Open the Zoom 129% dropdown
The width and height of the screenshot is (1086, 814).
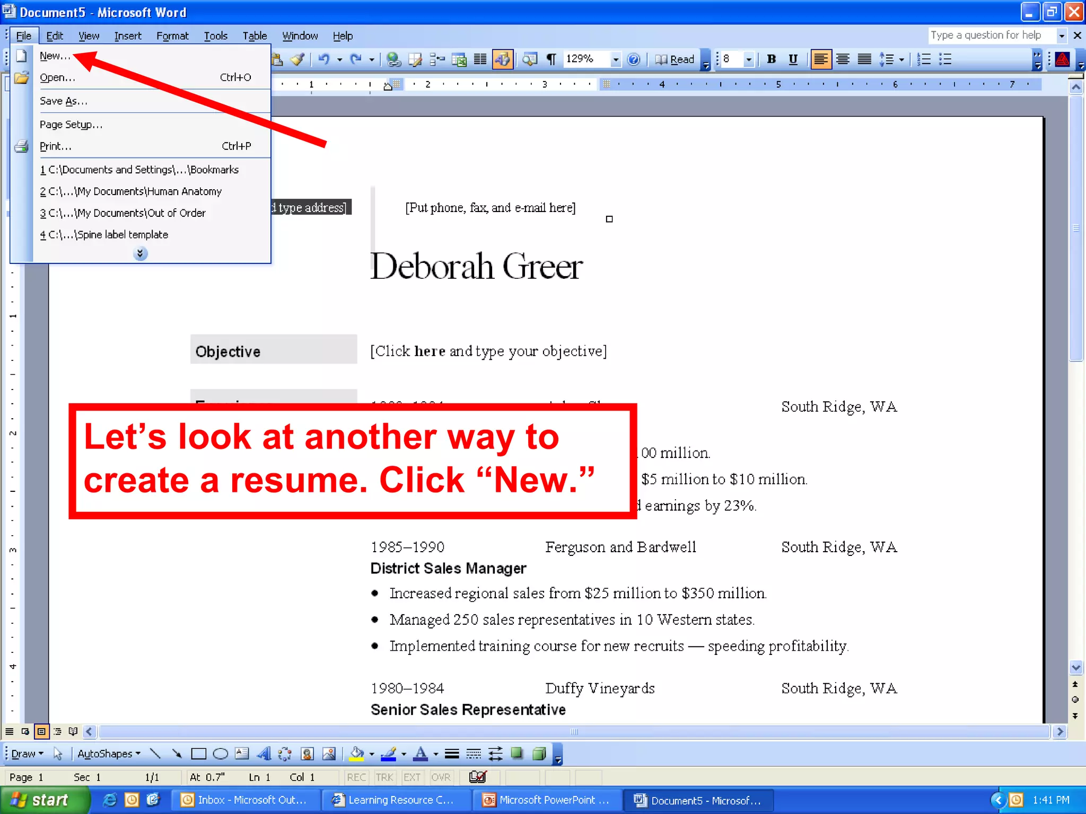[615, 59]
